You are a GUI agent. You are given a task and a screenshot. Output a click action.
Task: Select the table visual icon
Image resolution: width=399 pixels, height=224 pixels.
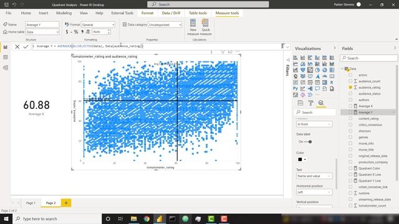(x=317, y=83)
